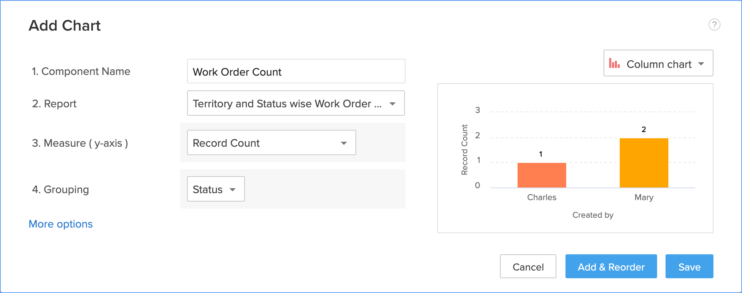Expand the Status grouping dropdown

(x=215, y=189)
